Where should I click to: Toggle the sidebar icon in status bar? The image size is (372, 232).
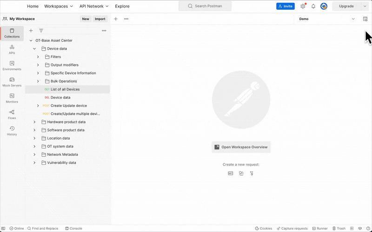[3, 228]
